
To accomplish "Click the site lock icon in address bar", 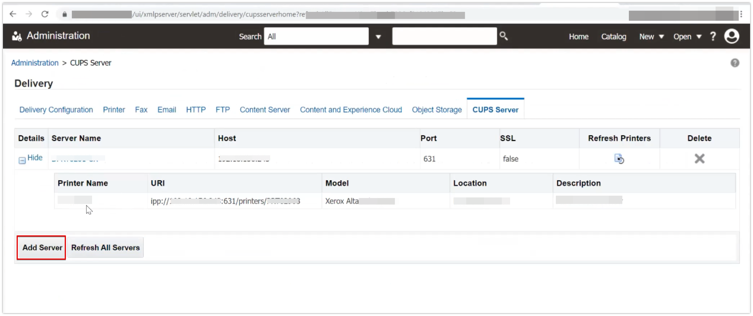I will pyautogui.click(x=64, y=14).
